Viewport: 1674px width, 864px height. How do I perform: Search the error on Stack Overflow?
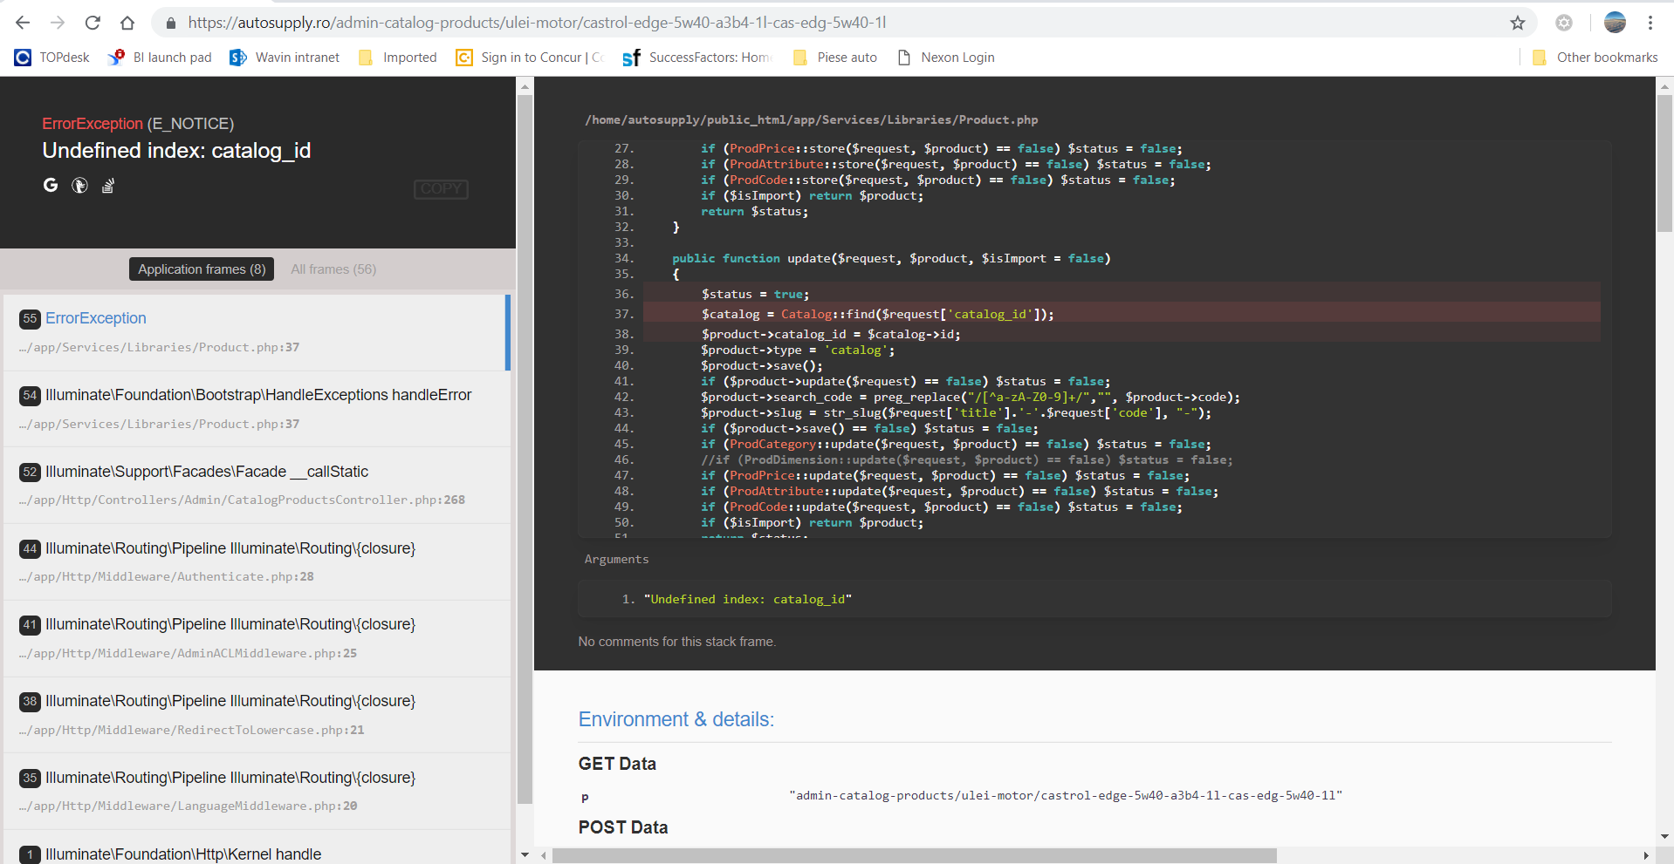coord(108,185)
